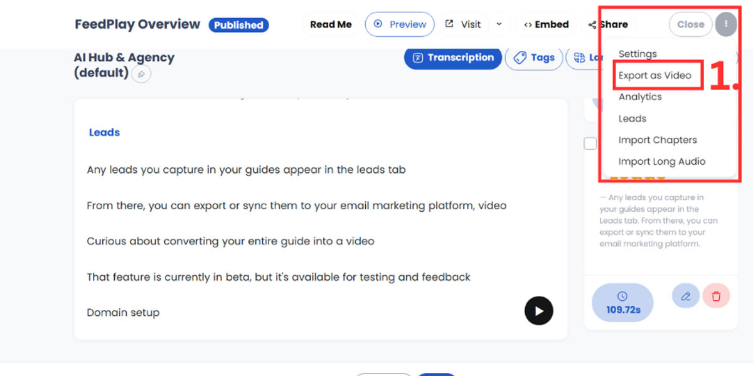Screen dimensions: 753x376
Task: Click the pencil edit icon on the card
Action: [x=685, y=296]
